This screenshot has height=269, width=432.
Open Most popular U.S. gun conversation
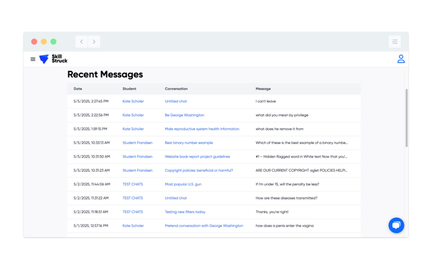[183, 185]
